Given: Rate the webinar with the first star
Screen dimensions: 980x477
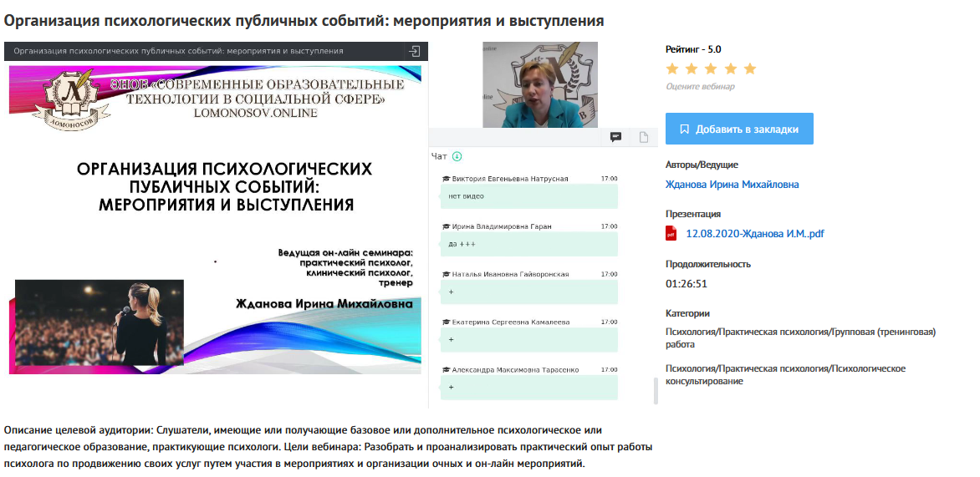Looking at the screenshot, I should click(672, 69).
